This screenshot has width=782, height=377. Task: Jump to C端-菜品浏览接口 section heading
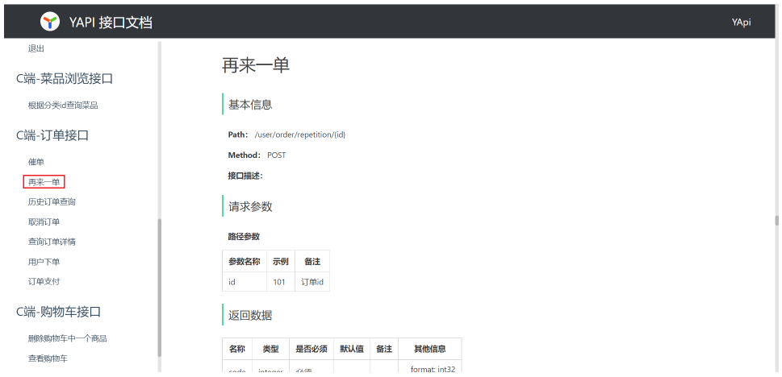[65, 78]
